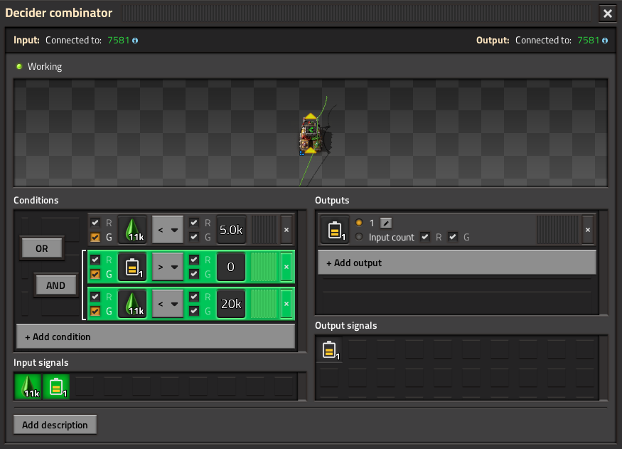Toggle green wire checkbox left of the > 0 condition signal
Viewport: 622px width, 449px height.
click(x=95, y=275)
